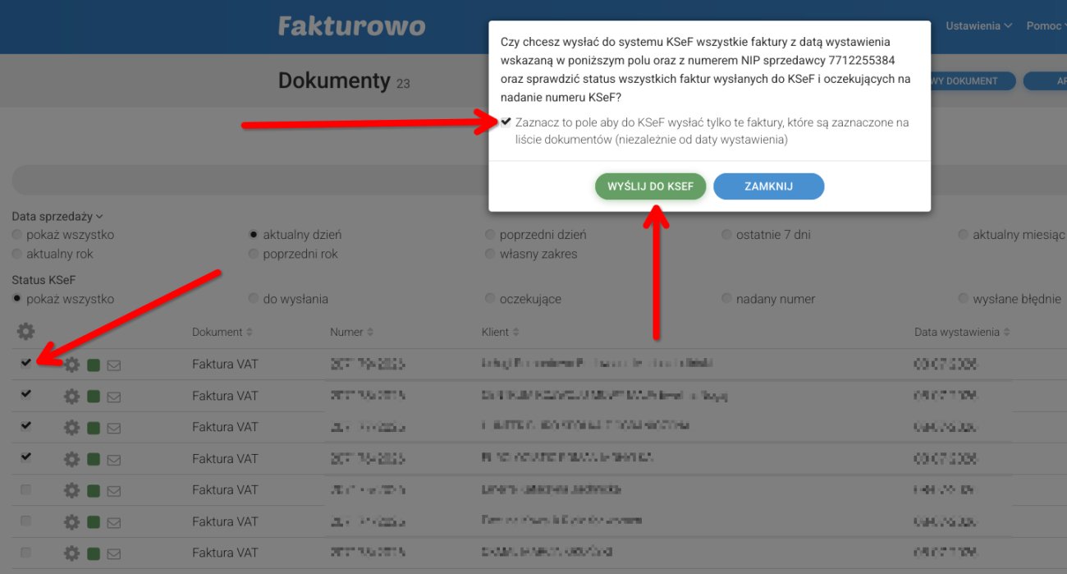
Task: Select 'pokaż wszystko' under Status KSeF
Action: (x=17, y=299)
